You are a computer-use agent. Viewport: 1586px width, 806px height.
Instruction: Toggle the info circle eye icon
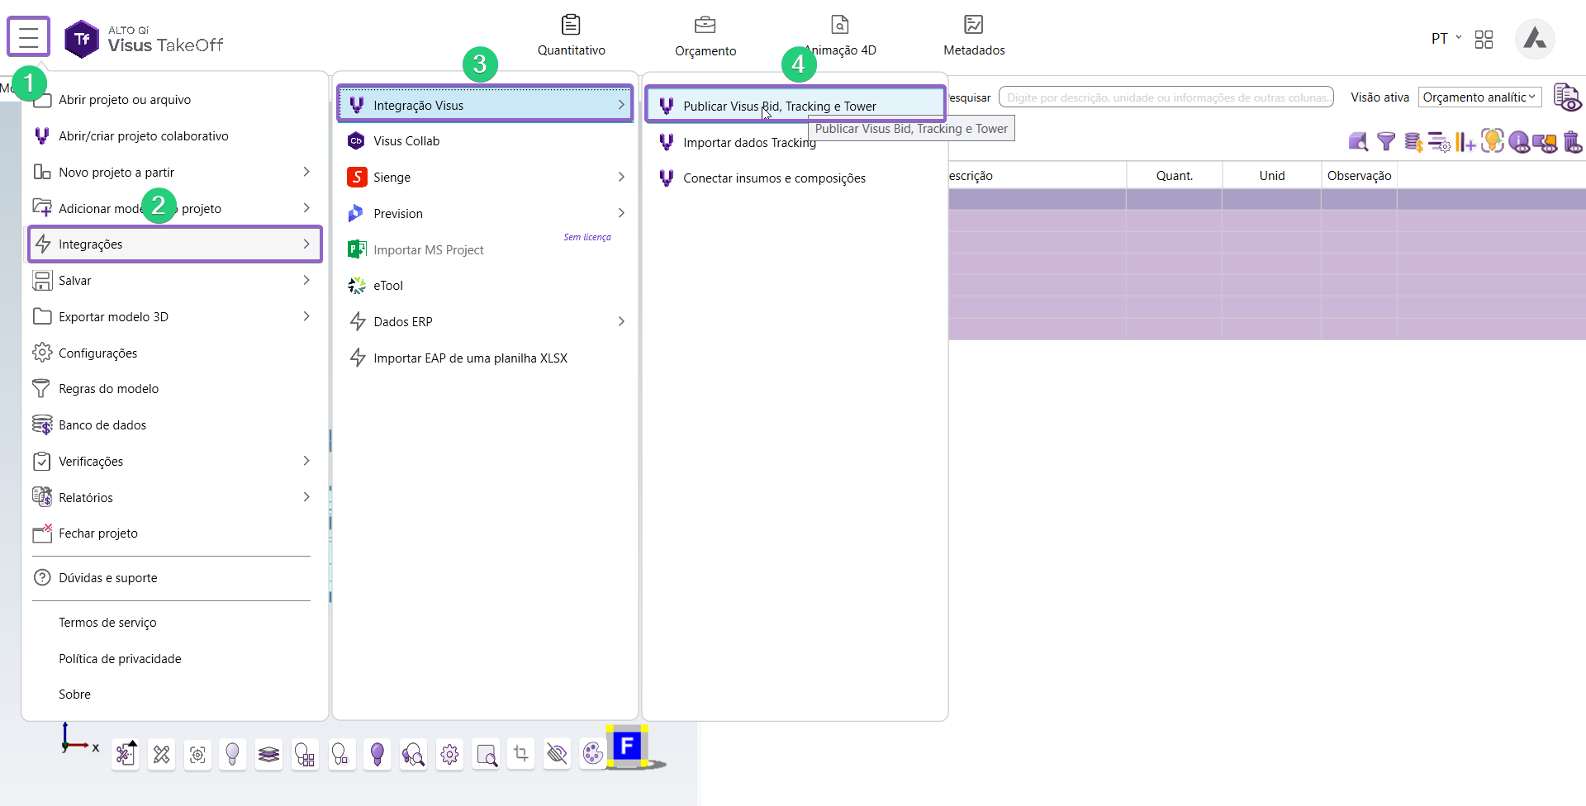[x=1519, y=142]
